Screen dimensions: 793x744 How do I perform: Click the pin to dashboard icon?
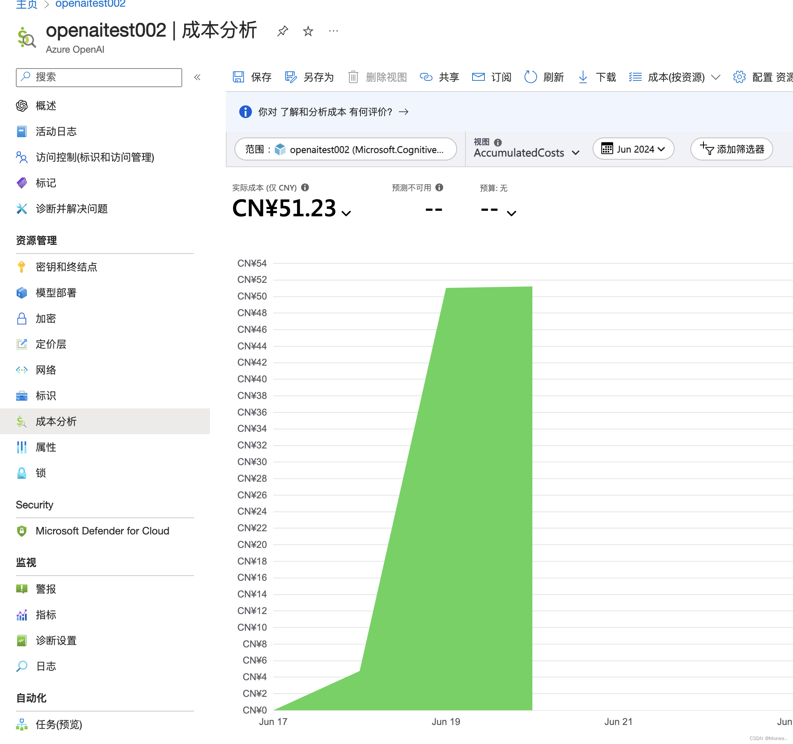pos(282,31)
